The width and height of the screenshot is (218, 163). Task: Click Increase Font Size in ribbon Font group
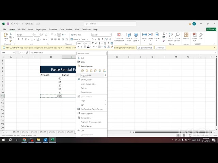click(43, 35)
